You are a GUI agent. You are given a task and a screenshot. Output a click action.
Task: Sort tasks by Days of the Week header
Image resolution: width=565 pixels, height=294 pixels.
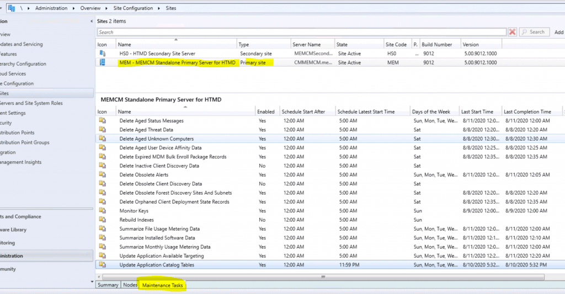[435, 111]
